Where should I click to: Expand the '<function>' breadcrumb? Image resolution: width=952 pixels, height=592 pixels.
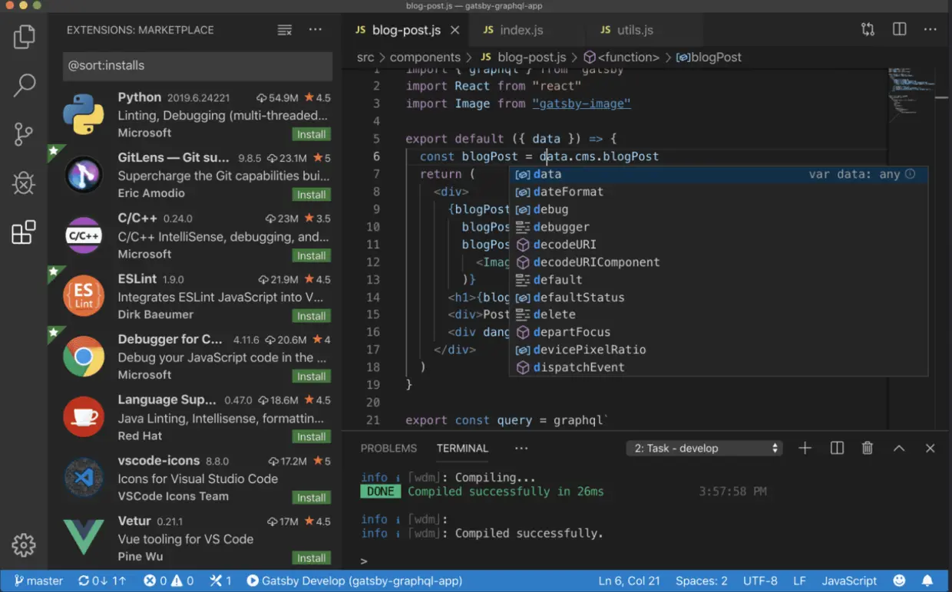coord(622,57)
